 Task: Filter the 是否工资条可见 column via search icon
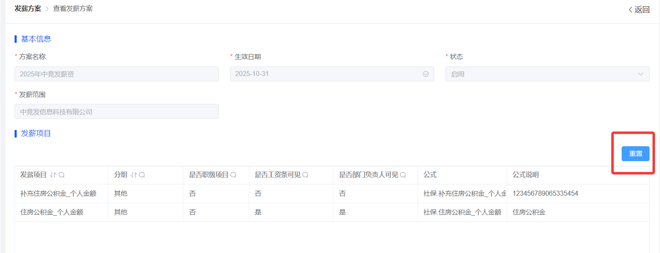coord(305,175)
